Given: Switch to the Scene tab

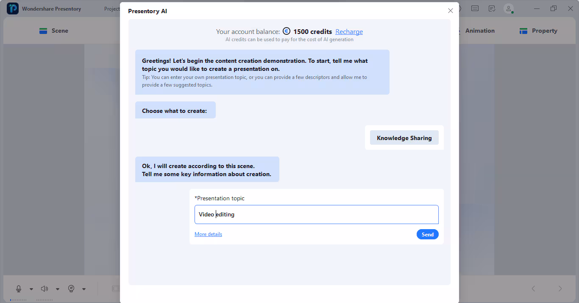Looking at the screenshot, I should (x=53, y=31).
